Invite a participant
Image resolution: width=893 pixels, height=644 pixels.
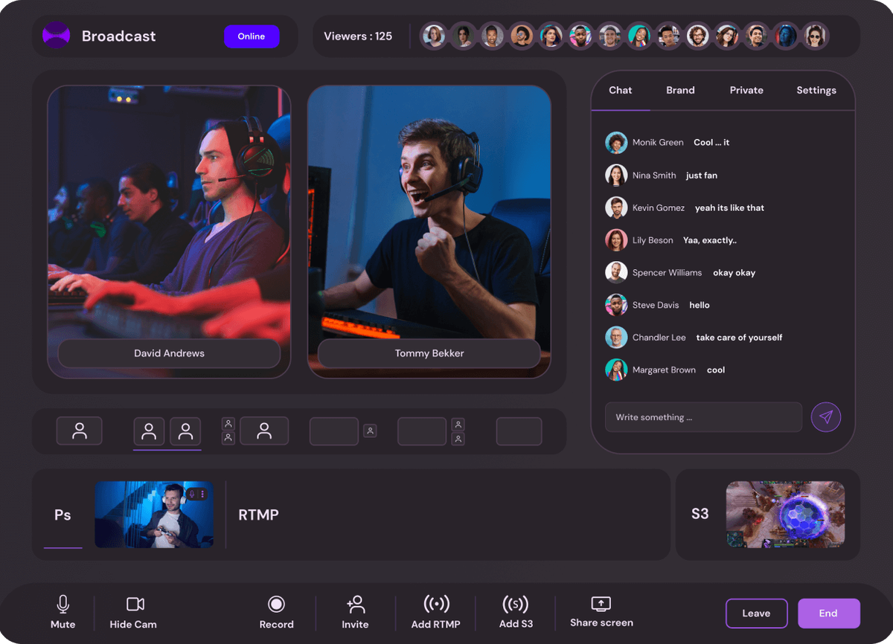click(x=355, y=613)
